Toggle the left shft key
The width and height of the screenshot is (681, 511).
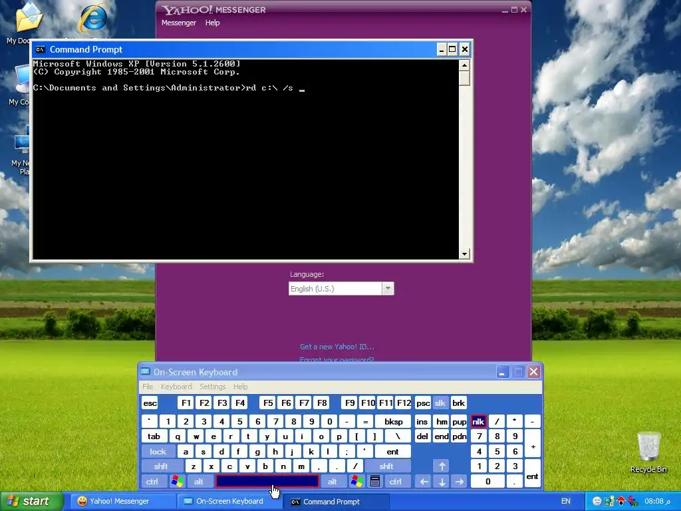(x=161, y=466)
